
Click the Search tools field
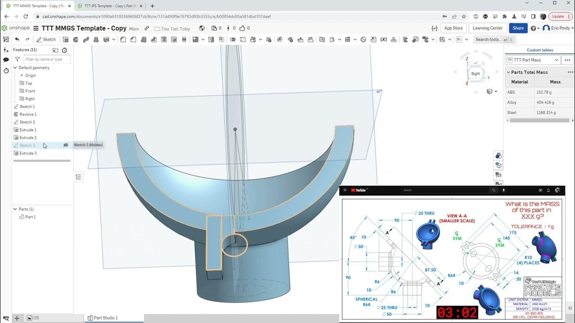tap(494, 39)
